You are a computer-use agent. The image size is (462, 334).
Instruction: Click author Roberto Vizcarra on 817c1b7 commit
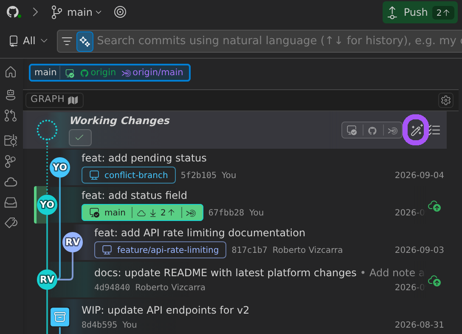(x=307, y=250)
